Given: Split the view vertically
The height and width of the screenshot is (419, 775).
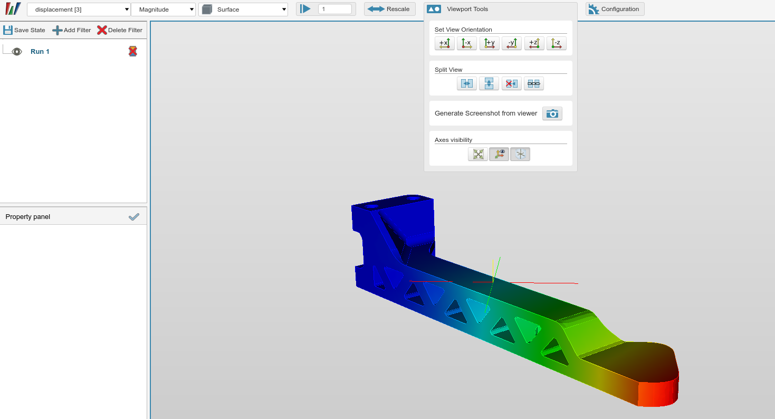Looking at the screenshot, I should tap(489, 83).
